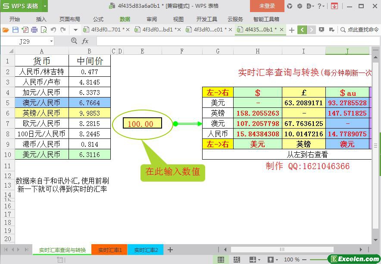Jump to first sheet navigation arrow
This screenshot has width=381, height=264.
pos(6,250)
